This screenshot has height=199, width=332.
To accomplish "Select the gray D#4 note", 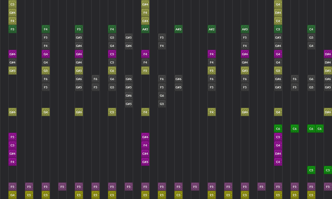I will 328,62.
